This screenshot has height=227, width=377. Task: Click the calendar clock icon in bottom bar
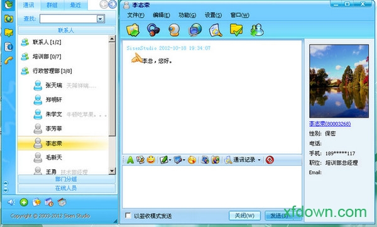[49, 202]
